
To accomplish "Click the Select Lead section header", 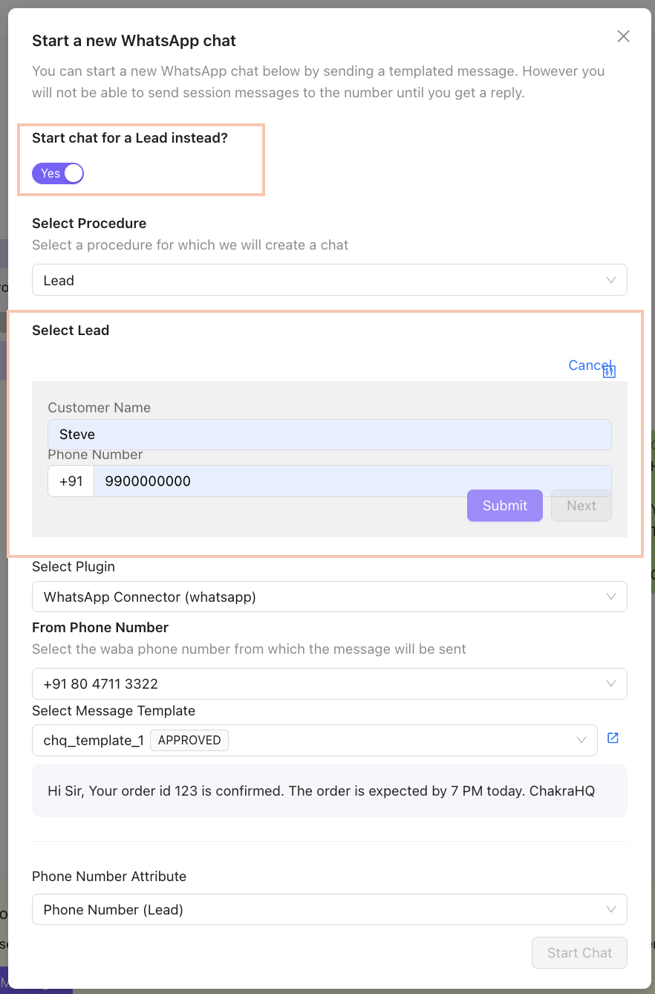I will click(x=71, y=330).
